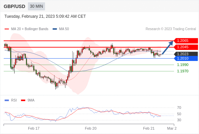199x134 pixels.
Task: Click the RSI blue legend swatch
Action: pyautogui.click(x=7, y=100)
